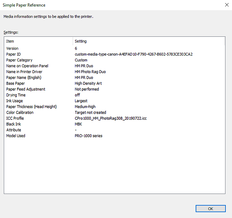Select the Item column header
Viewport: 232px width, 218px height.
click(39, 41)
